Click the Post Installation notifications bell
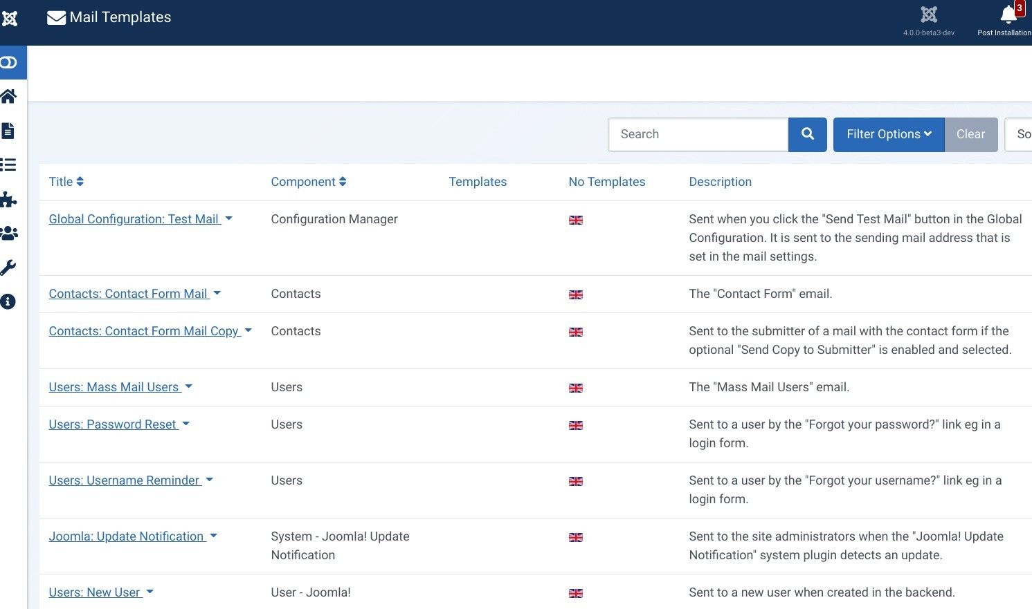Image resolution: width=1032 pixels, height=609 pixels. (x=1008, y=17)
